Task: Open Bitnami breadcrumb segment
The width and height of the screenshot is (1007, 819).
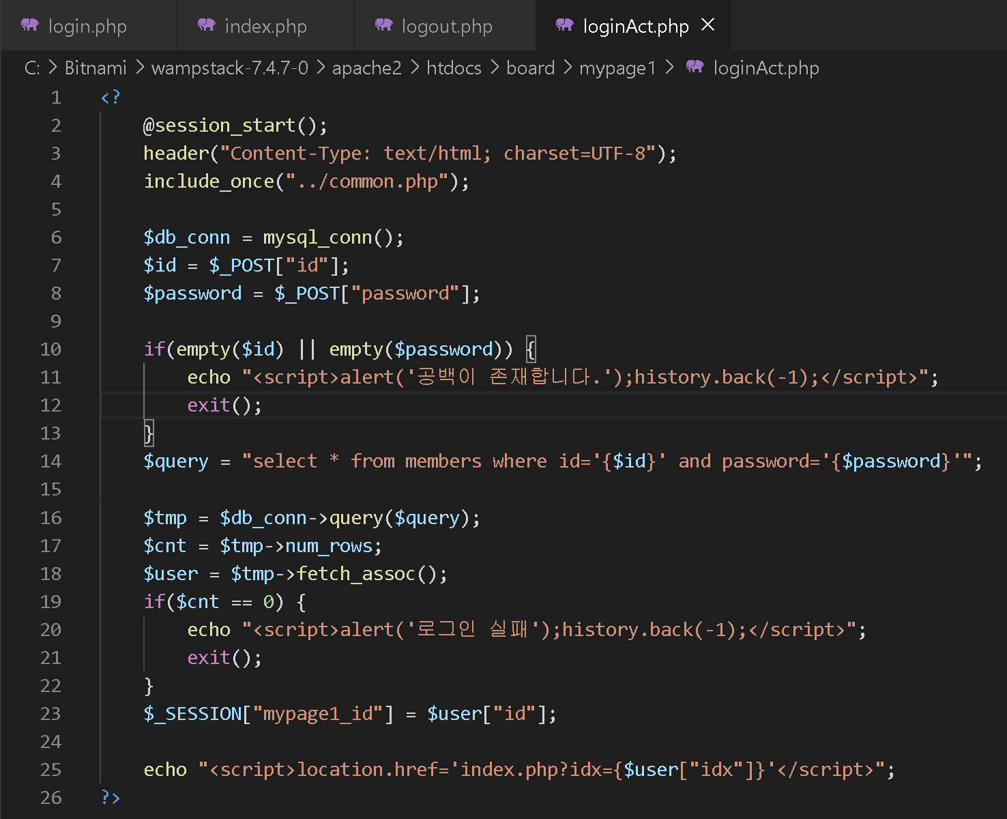Action: pyautogui.click(x=96, y=68)
